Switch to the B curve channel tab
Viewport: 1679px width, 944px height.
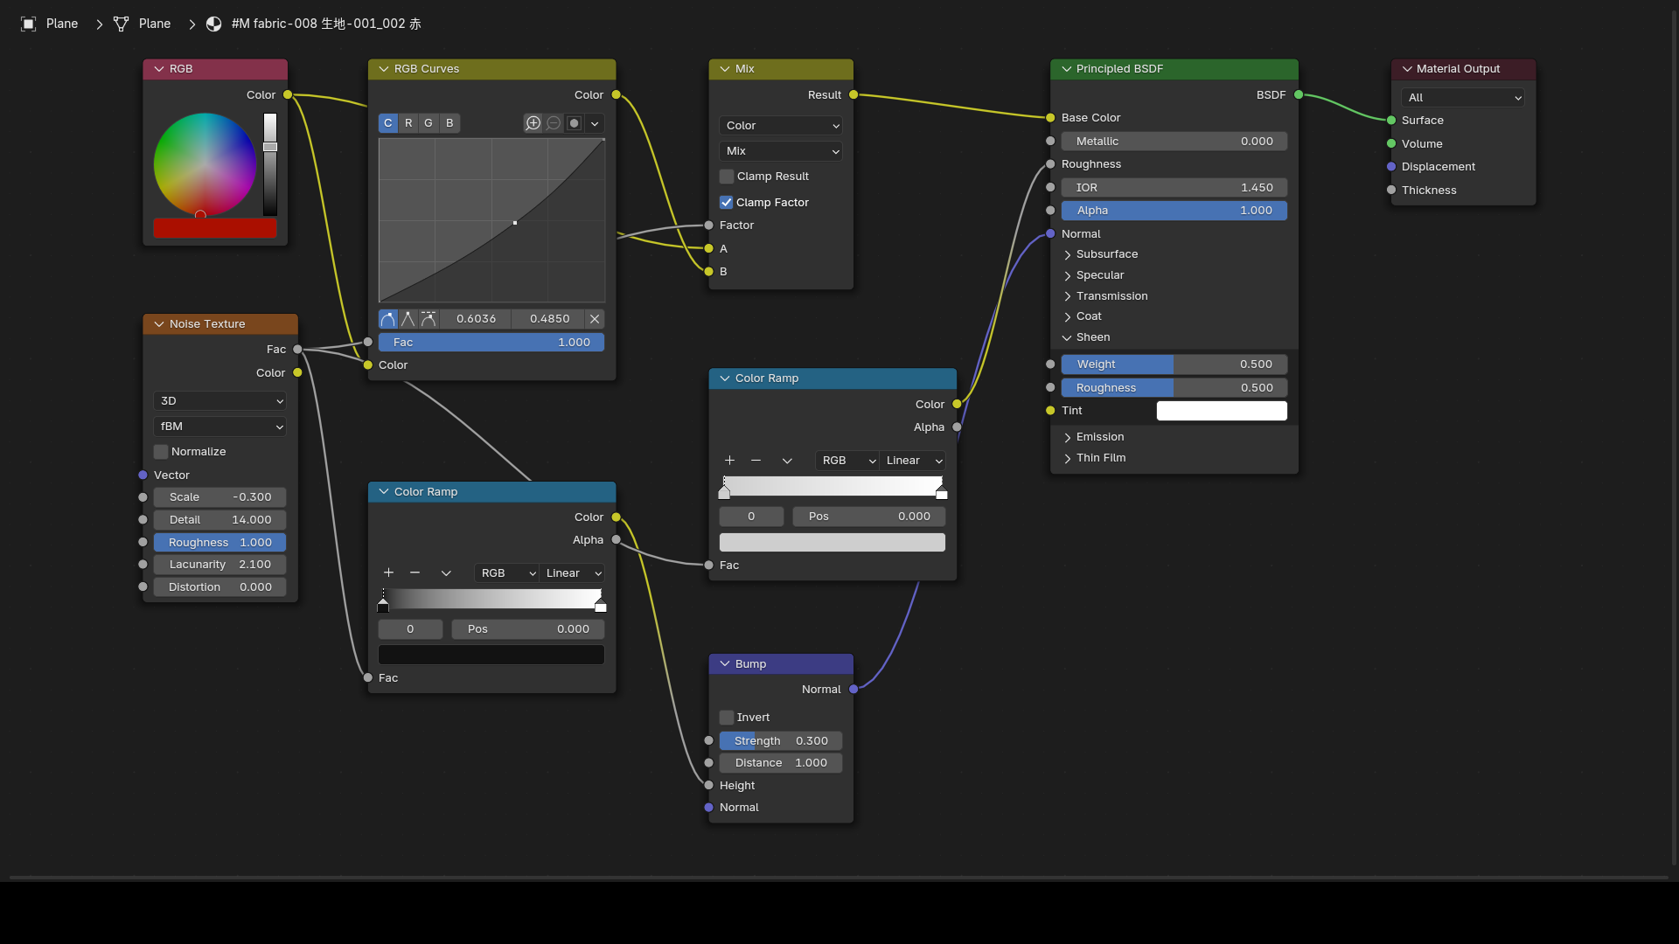point(449,123)
